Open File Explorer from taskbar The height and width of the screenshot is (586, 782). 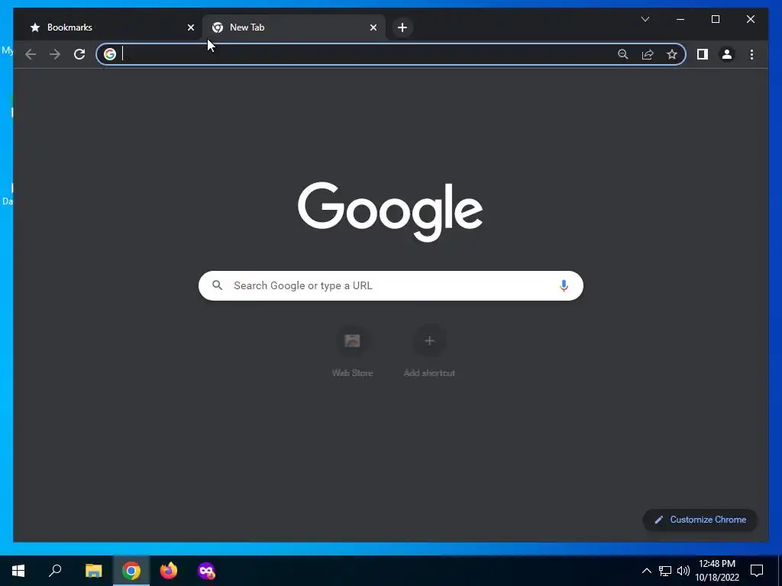[x=93, y=571]
